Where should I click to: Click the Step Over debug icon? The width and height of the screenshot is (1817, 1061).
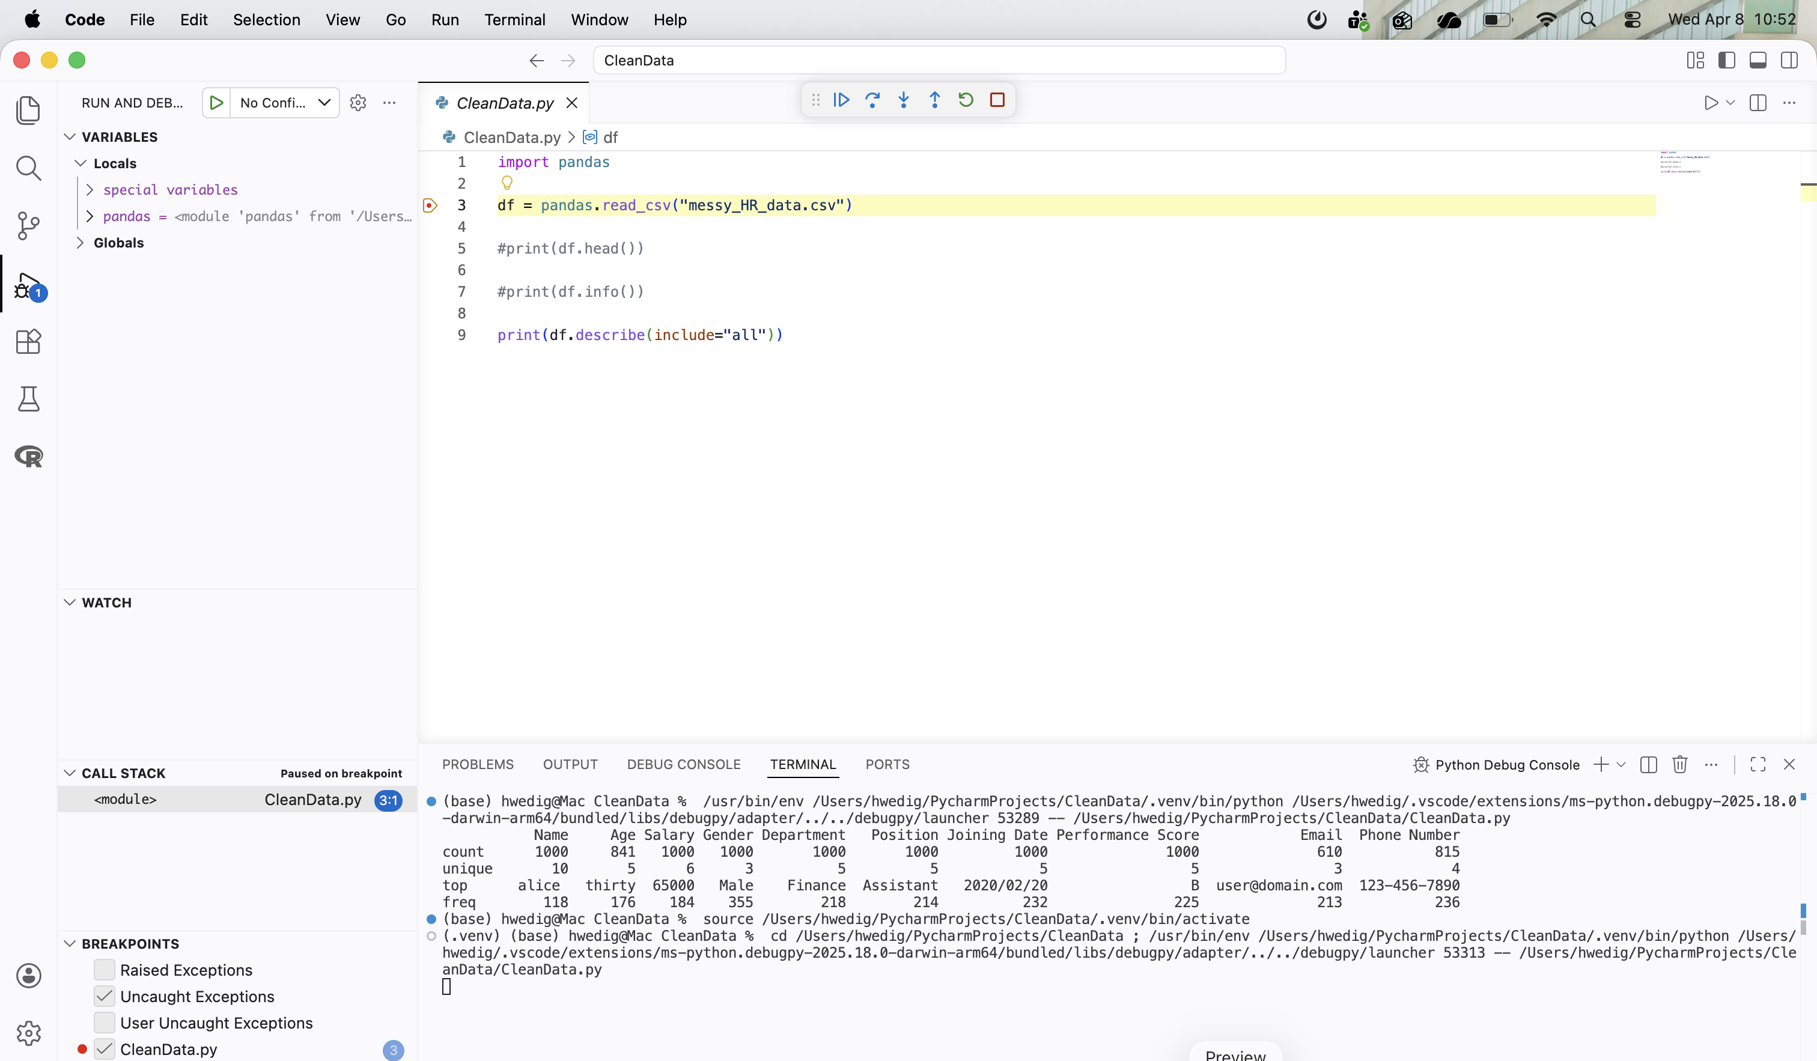[x=872, y=100]
